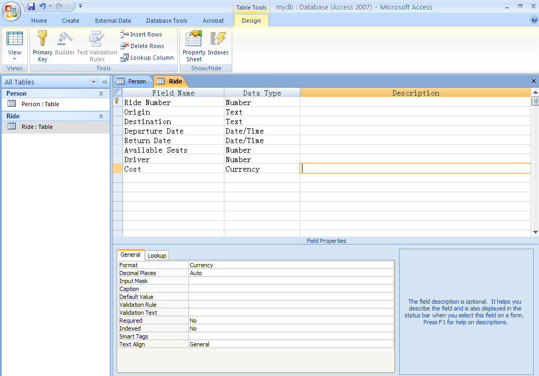Open the All Tables dropdown arrow

[94, 82]
